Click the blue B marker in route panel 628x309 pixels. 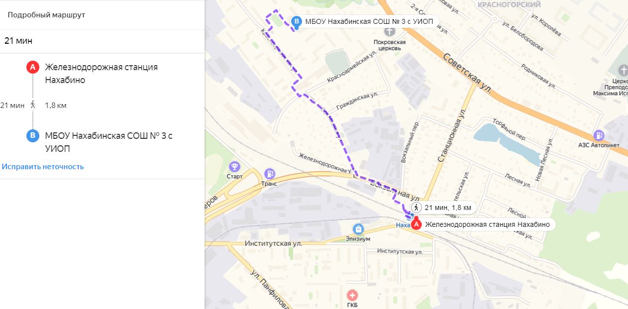coord(32,135)
